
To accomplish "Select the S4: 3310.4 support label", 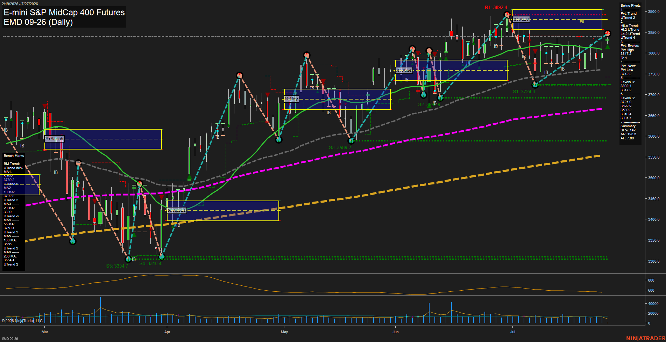I will (x=150, y=263).
